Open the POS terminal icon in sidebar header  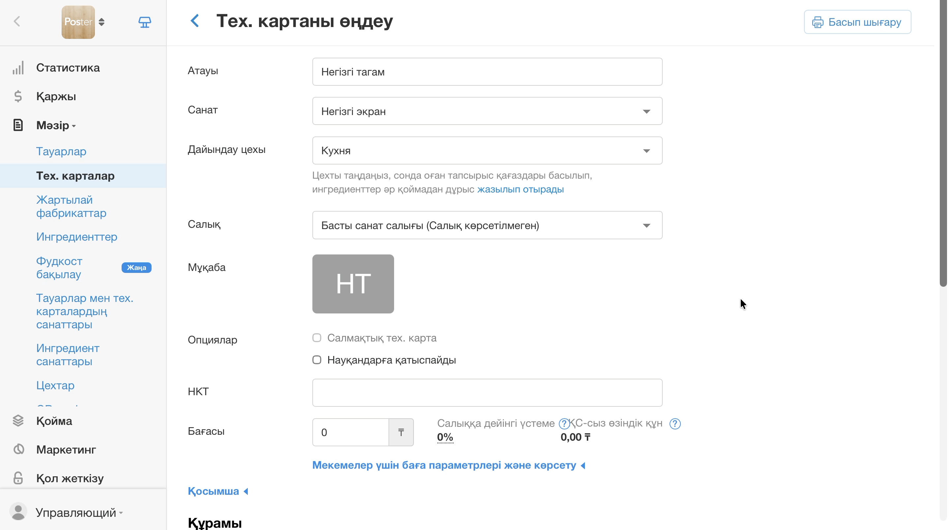coord(144,22)
